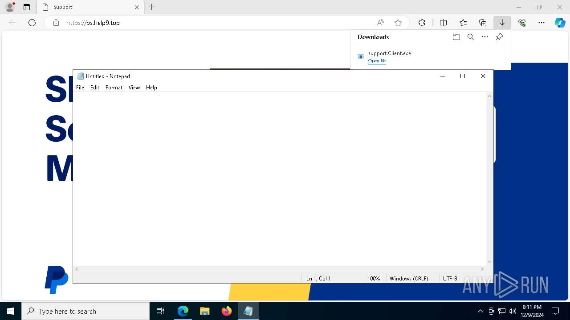The image size is (570, 320).
Task: Click Open file link for support.Client.exe
Action: [x=377, y=61]
